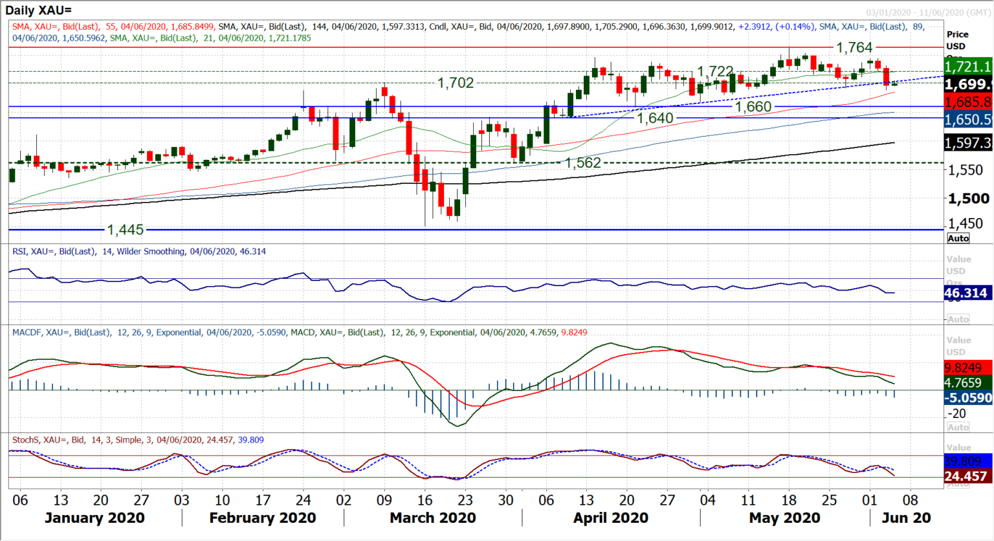Select the black 1,699 last price tag
Viewport: 994px width, 541px height.
pyautogui.click(x=968, y=84)
